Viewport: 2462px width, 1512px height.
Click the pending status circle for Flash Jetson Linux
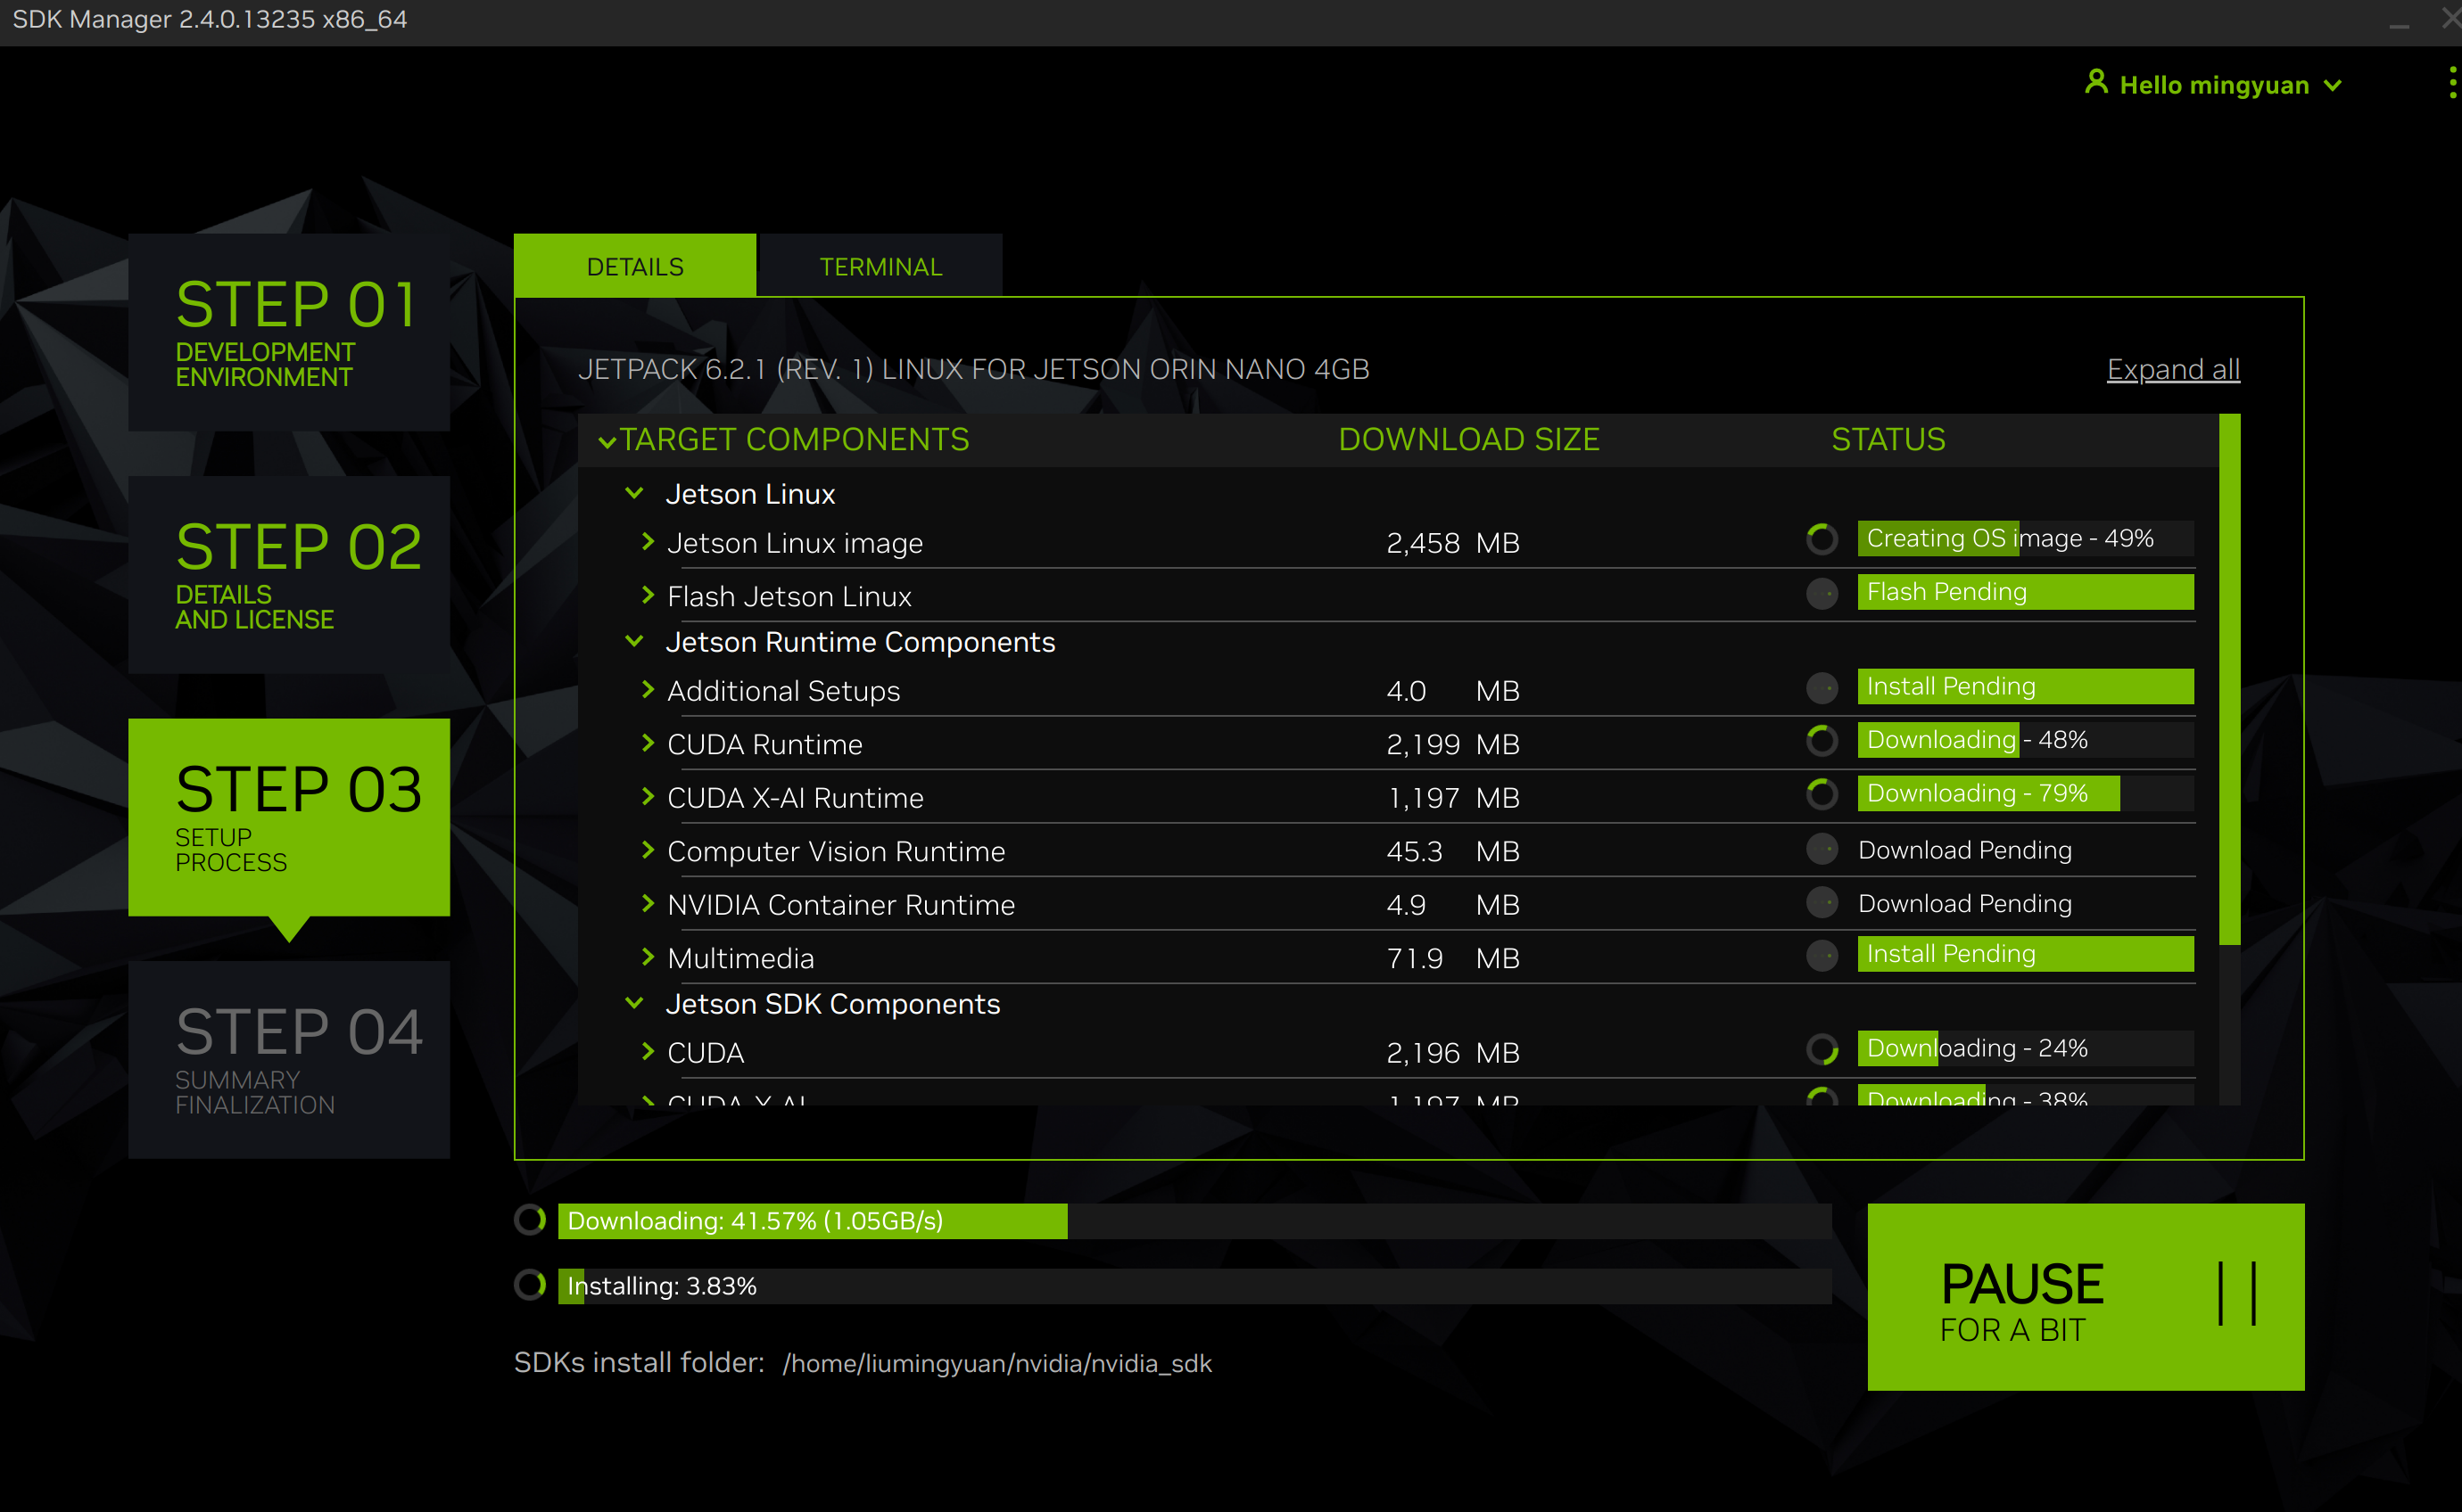1822,593
